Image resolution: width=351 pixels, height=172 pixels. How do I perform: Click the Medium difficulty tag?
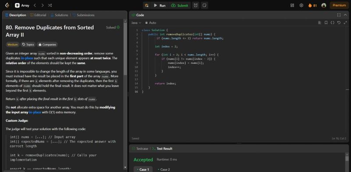click(x=13, y=45)
